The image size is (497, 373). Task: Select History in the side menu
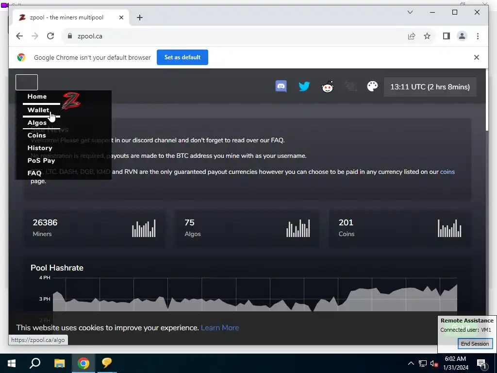tap(40, 148)
